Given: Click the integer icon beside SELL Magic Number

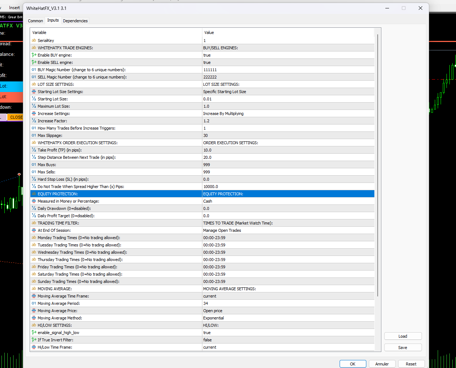Looking at the screenshot, I should (x=34, y=77).
